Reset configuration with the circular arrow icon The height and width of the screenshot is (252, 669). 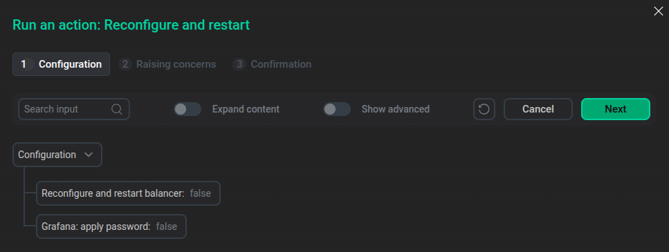pyautogui.click(x=484, y=109)
